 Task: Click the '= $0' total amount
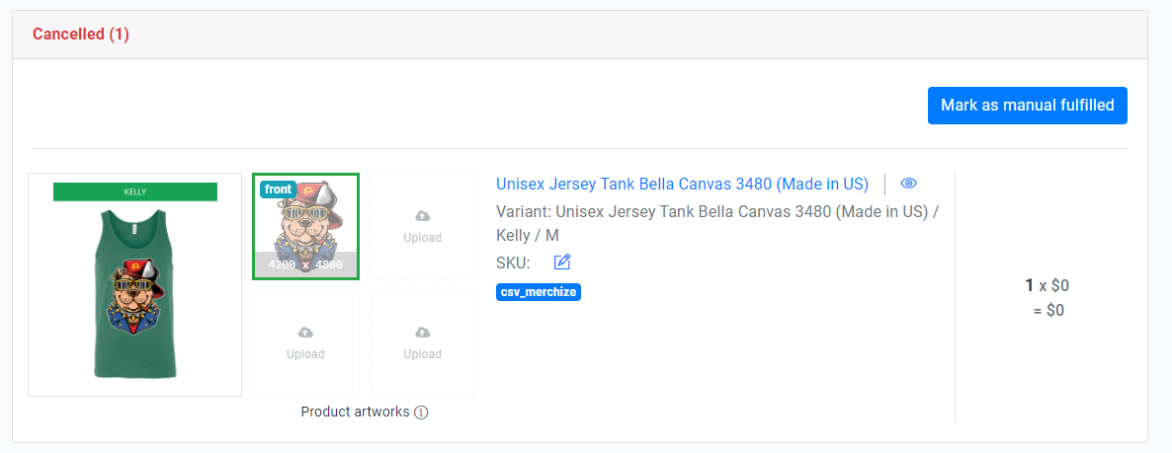pos(1047,310)
